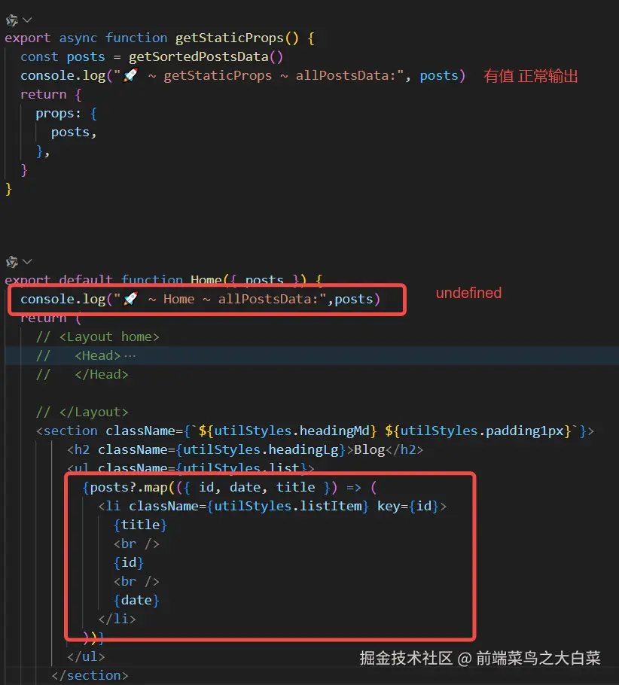
Task: Open the chevron dropdown above Home function
Action: tap(27, 261)
